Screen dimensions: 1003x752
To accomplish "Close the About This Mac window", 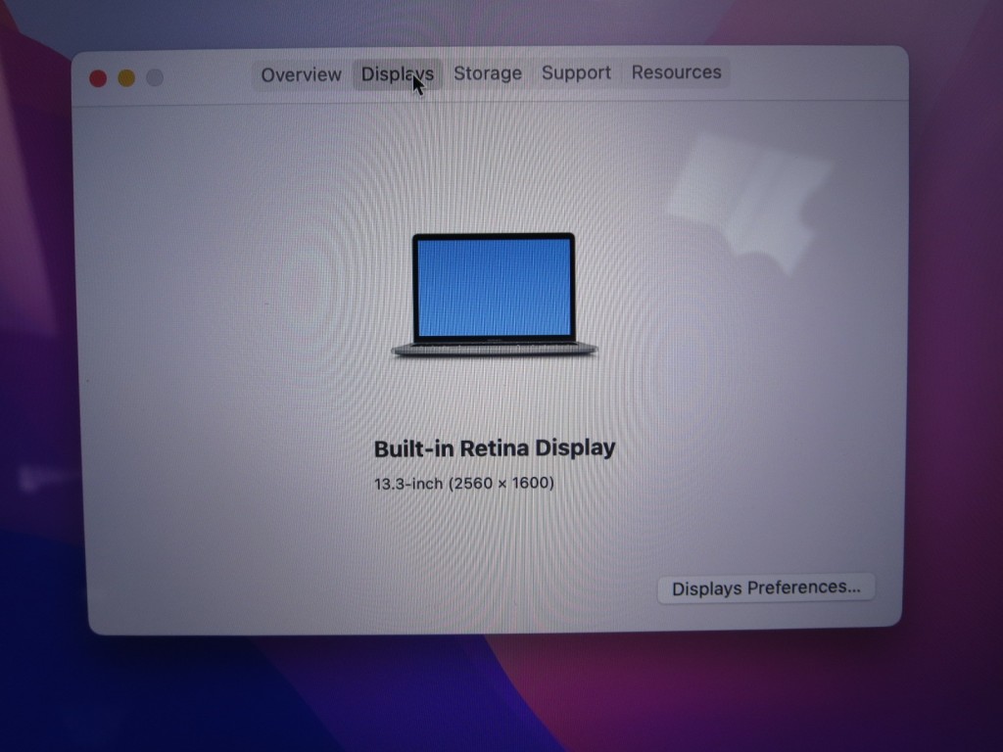I will pyautogui.click(x=98, y=78).
